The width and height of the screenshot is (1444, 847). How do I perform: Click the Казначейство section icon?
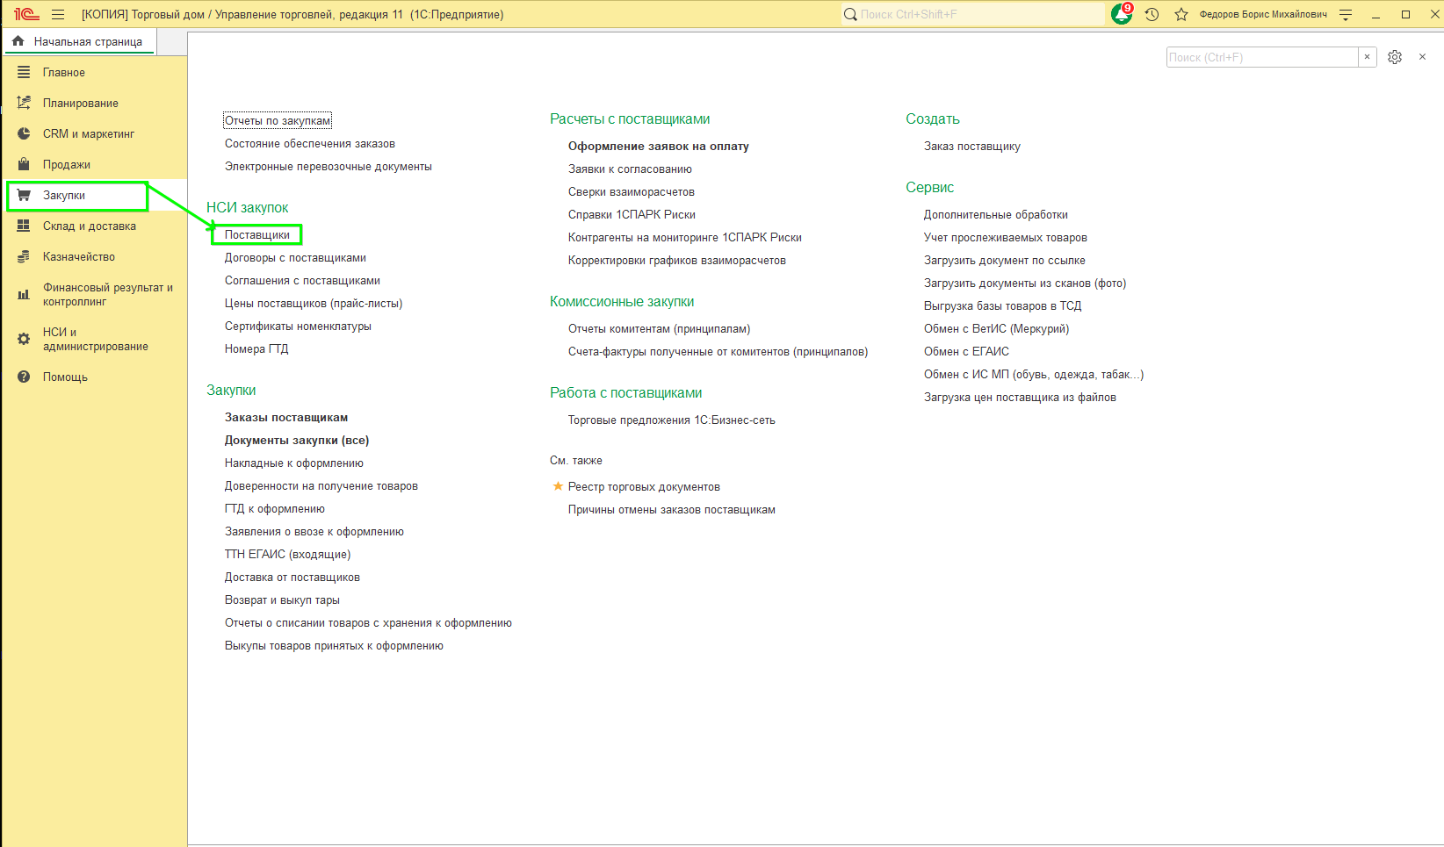click(24, 257)
